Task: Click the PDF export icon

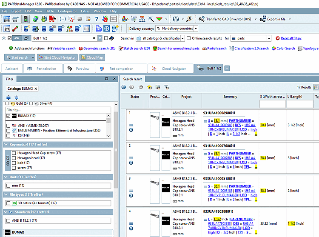Action: (x=52, y=19)
